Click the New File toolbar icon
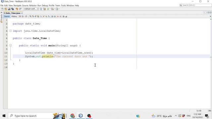212x119 pixels. (2, 9)
